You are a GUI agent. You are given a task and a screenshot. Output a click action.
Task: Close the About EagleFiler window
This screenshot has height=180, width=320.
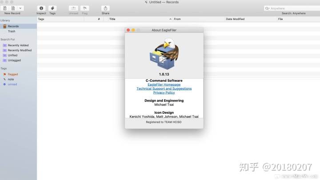[x=128, y=30]
